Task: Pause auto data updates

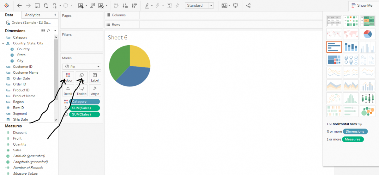Action: click(x=55, y=6)
